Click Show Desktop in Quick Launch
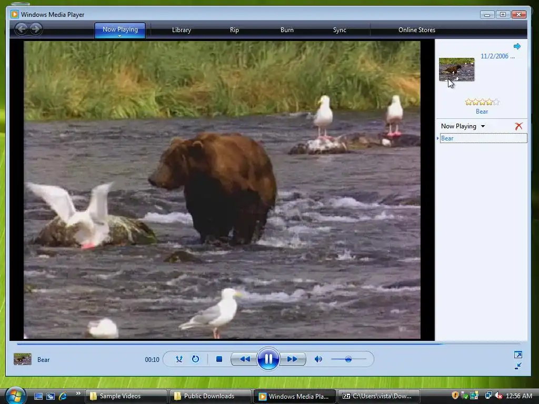 click(x=38, y=396)
